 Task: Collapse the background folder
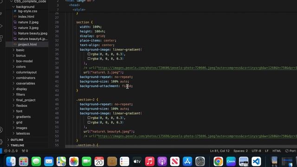coord(25,7)
